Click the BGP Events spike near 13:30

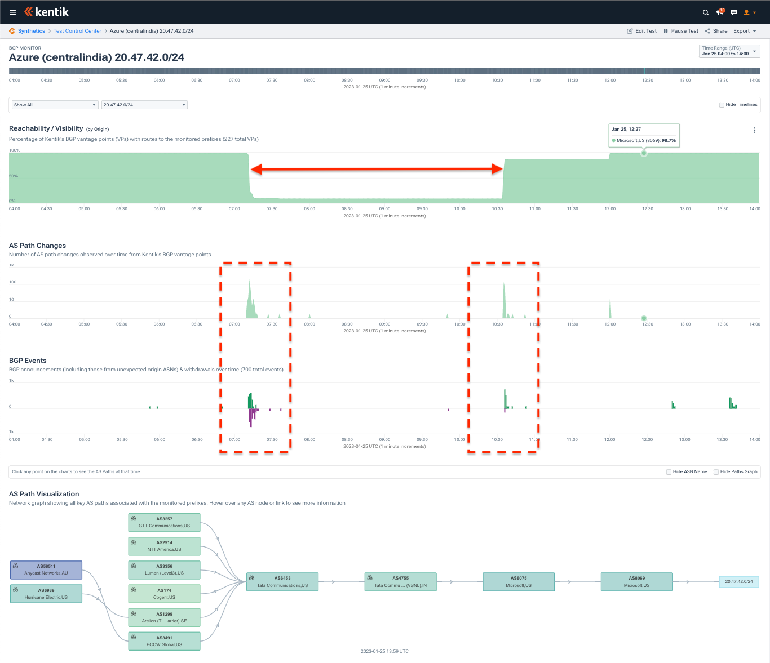tap(732, 403)
